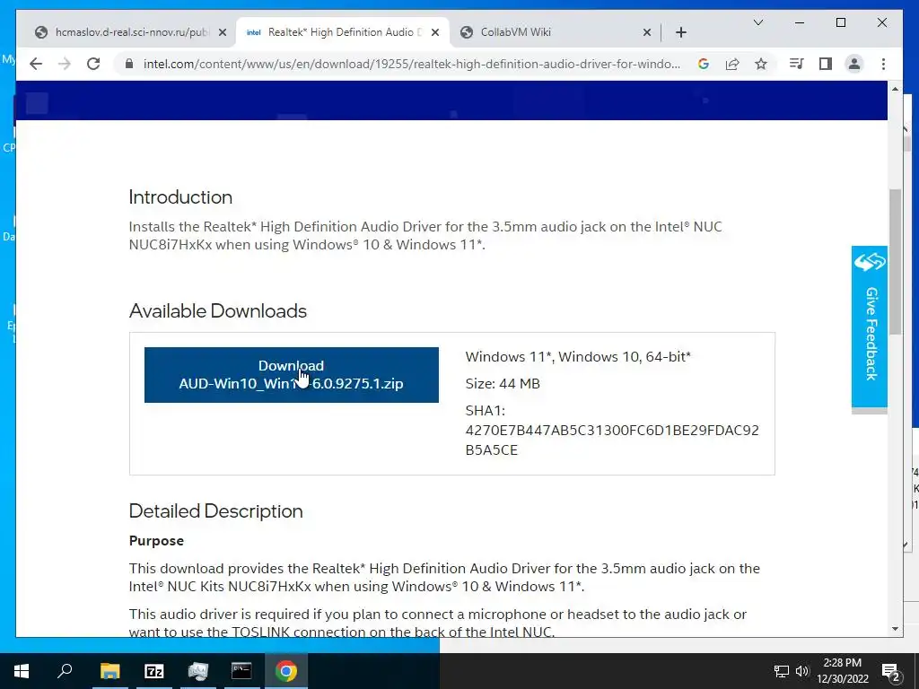919x689 pixels.
Task: Click the Detailed Description heading
Action: pos(215,510)
